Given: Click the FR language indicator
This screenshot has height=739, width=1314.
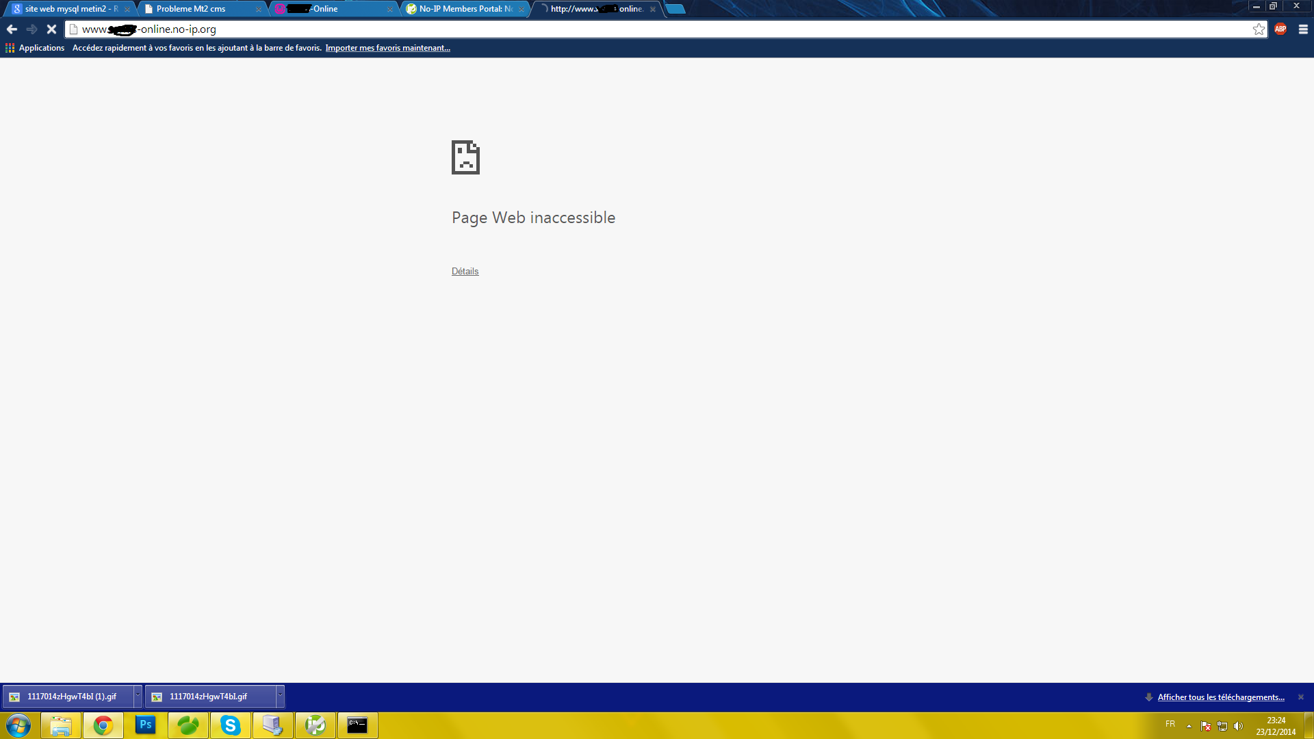Looking at the screenshot, I should click(1170, 724).
